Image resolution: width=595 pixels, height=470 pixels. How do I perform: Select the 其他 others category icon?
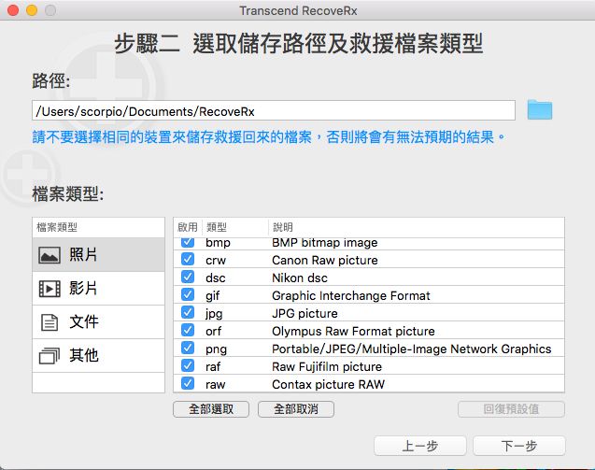tap(49, 356)
